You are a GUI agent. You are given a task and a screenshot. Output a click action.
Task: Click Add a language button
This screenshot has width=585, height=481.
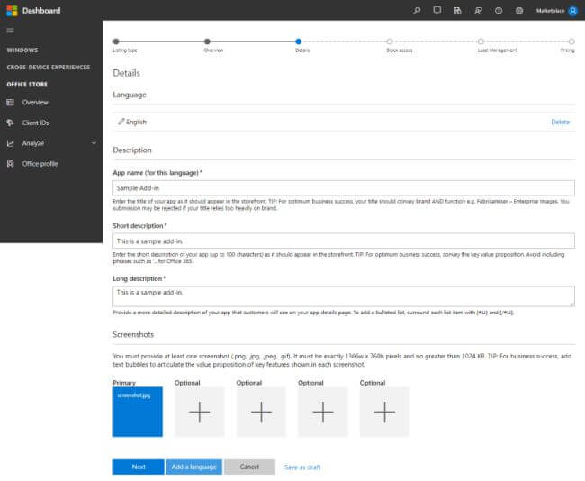pos(194,467)
